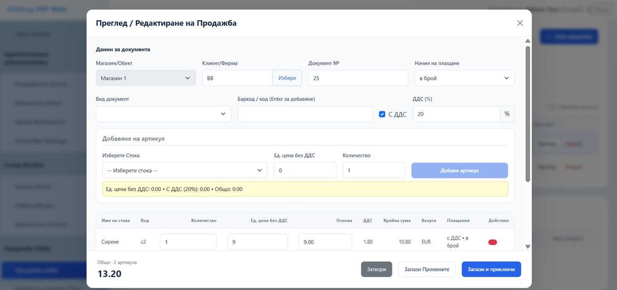Edit unit price 9 in Сирене row
The height and width of the screenshot is (290, 617).
pyautogui.click(x=257, y=242)
